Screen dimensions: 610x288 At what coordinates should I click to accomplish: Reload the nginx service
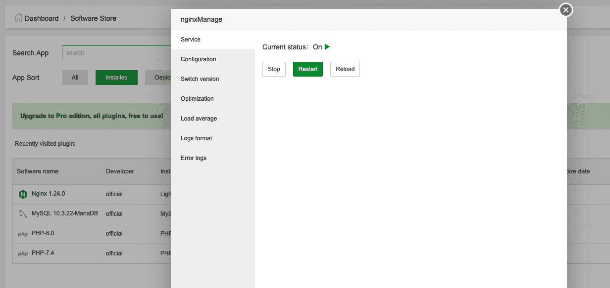pos(345,69)
